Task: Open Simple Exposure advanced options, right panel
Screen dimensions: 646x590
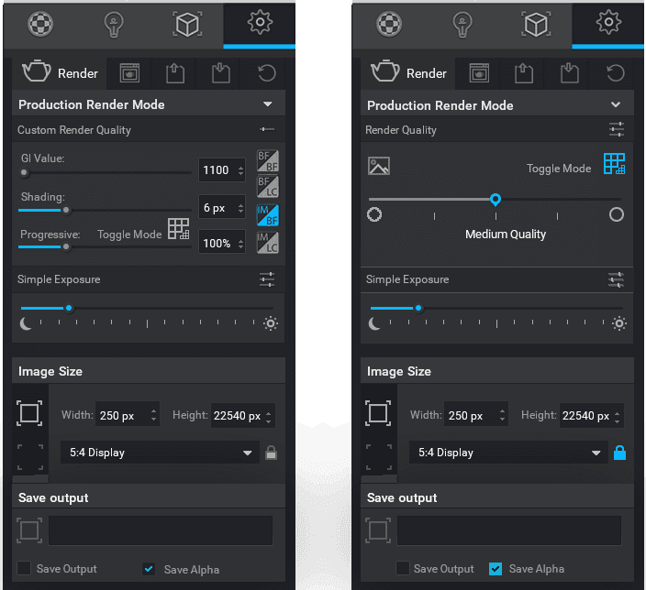Action: (616, 279)
